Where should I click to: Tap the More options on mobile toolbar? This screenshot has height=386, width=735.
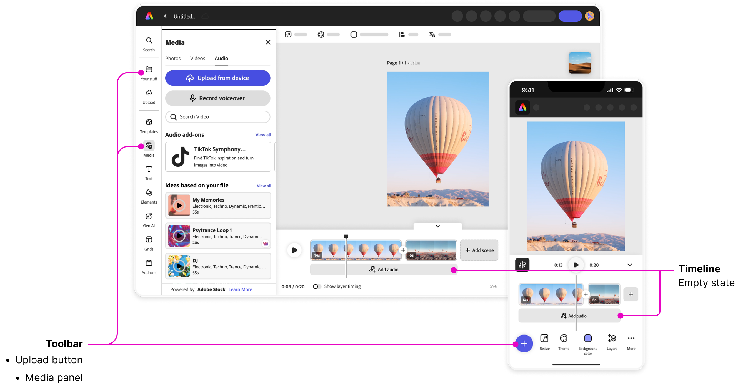point(631,342)
